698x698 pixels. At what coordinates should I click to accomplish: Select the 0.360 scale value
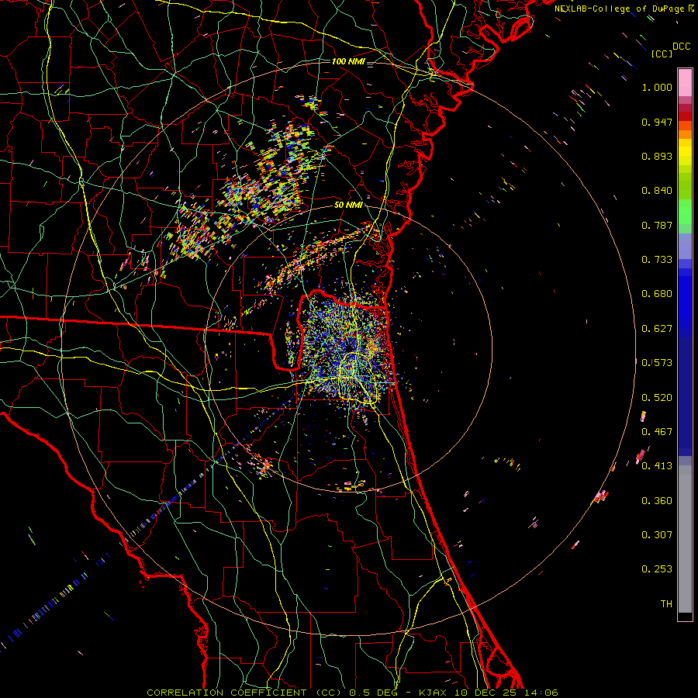pyautogui.click(x=657, y=501)
